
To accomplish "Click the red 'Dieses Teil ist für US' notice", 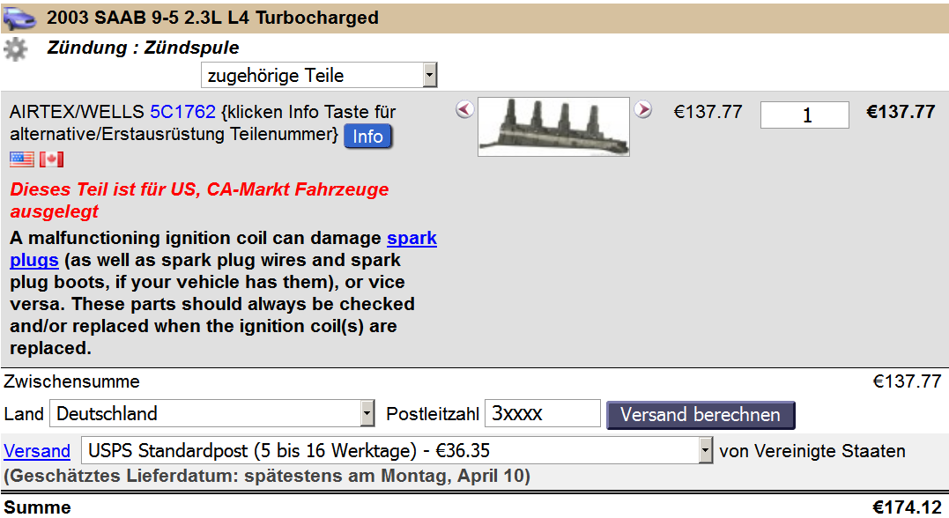I will (x=199, y=200).
